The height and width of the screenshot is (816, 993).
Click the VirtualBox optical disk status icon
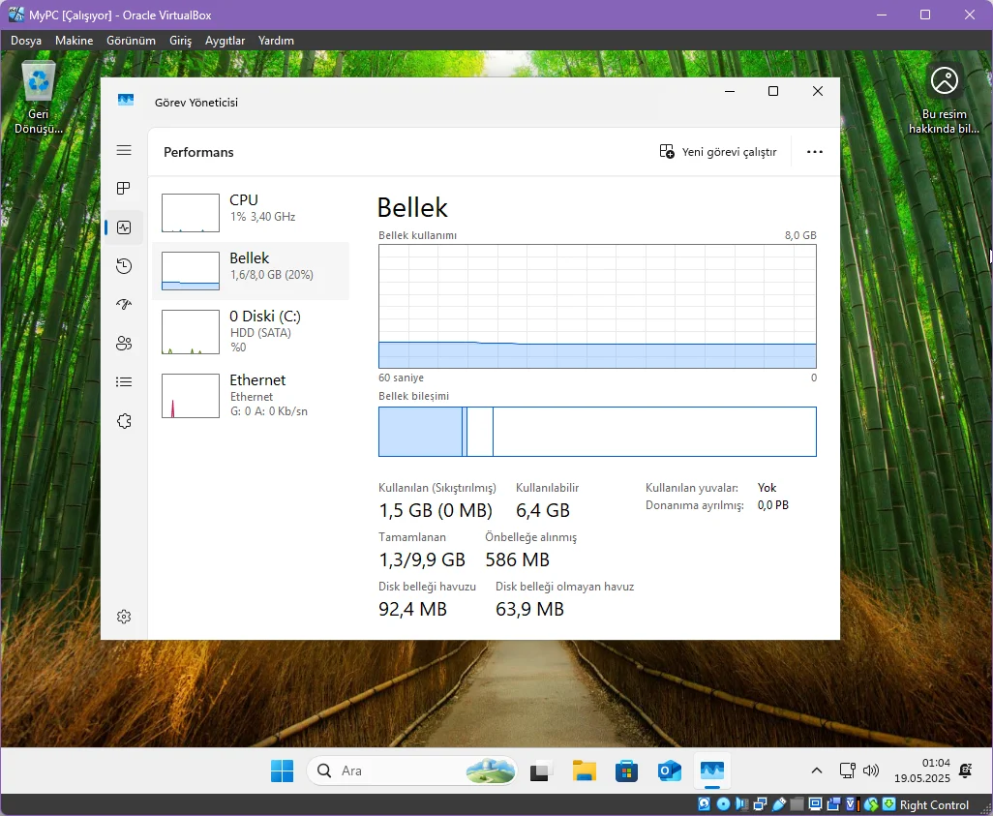point(723,804)
